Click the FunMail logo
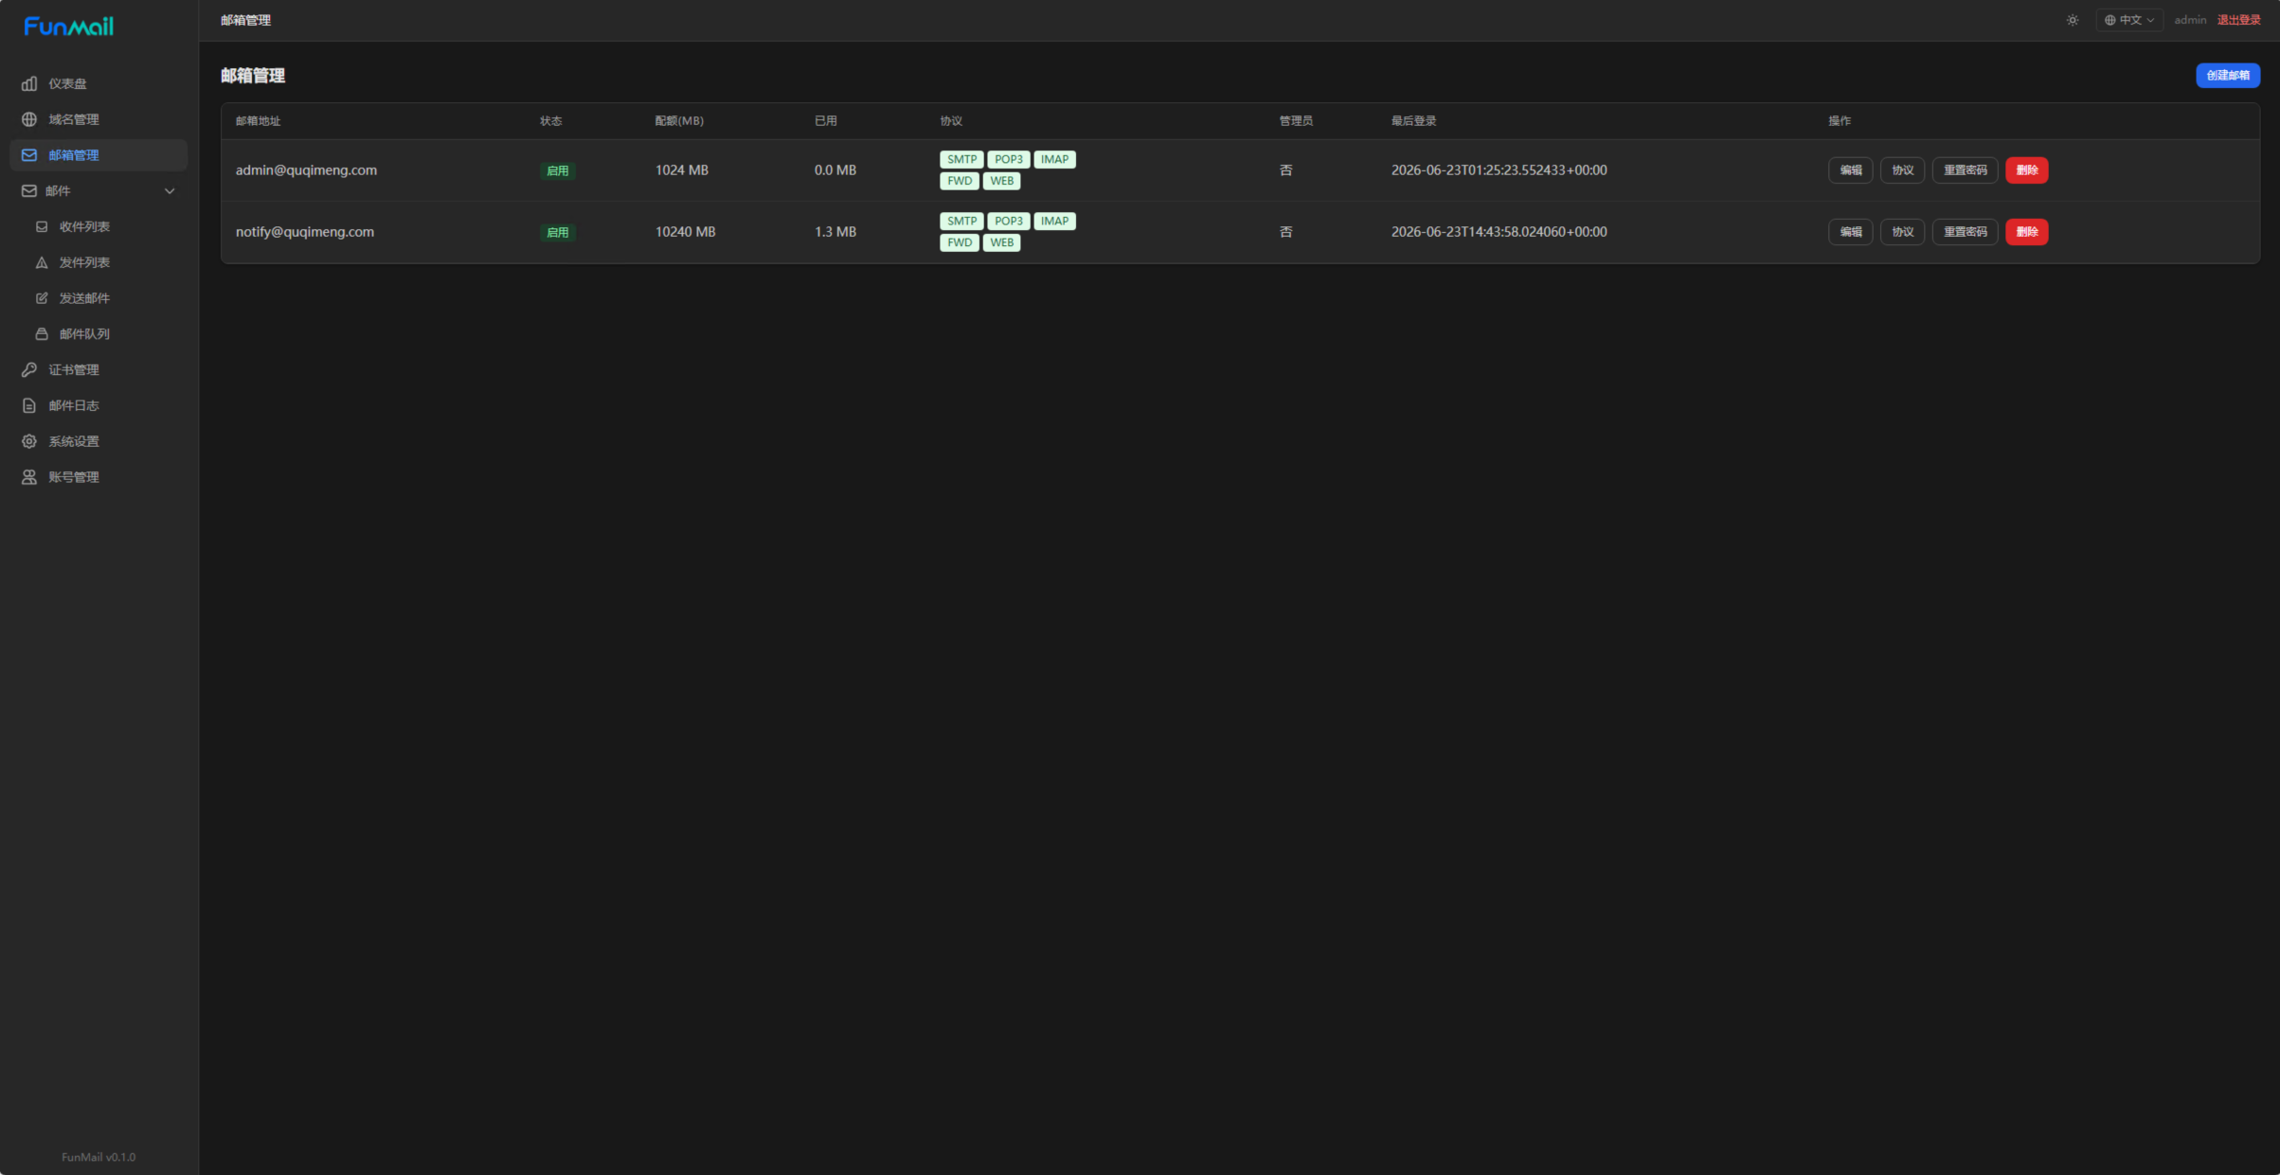 69,27
